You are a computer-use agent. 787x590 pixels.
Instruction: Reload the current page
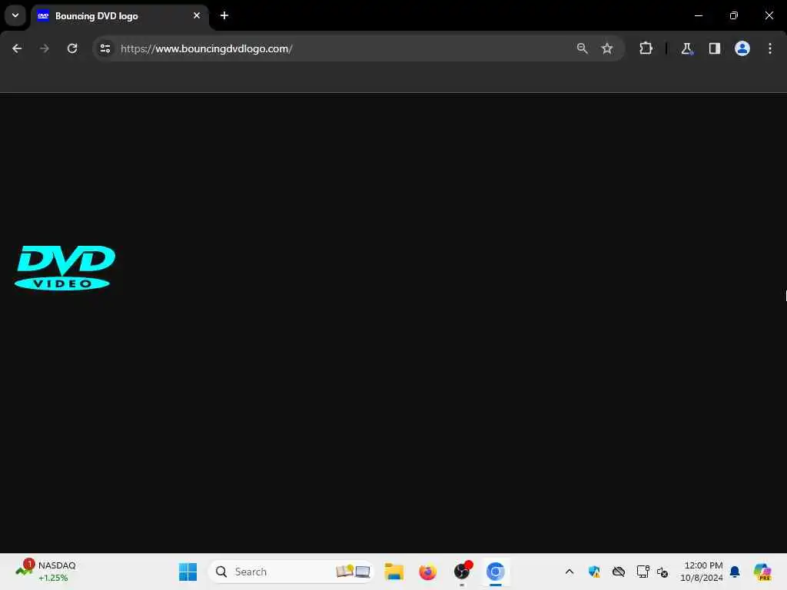(72, 48)
